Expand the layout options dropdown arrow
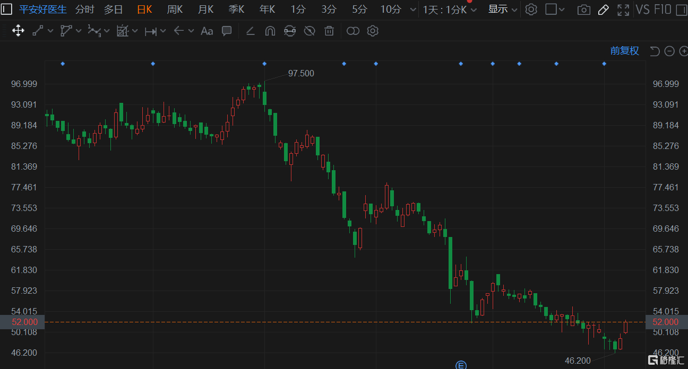Viewport: 688px width, 369px height. [562, 10]
